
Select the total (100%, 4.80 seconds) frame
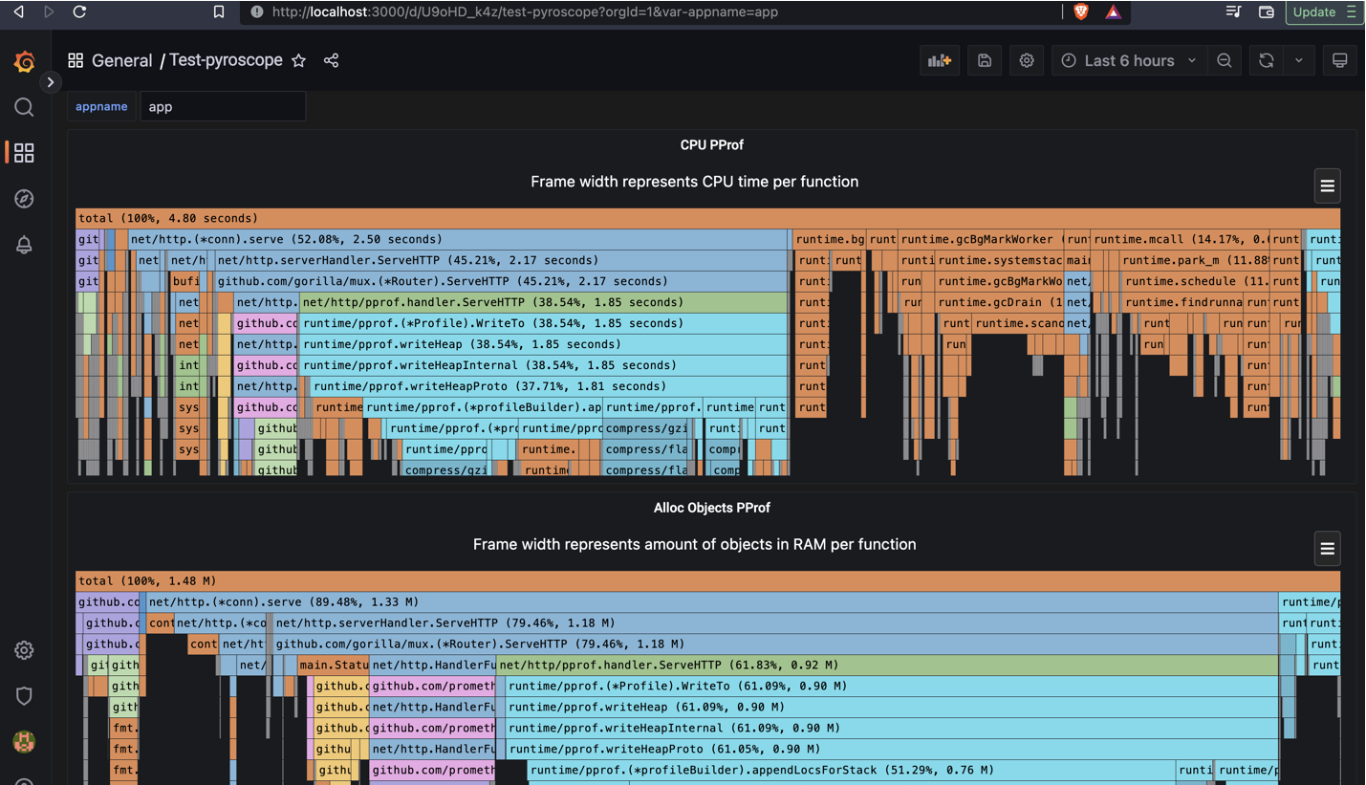pyautogui.click(x=708, y=218)
